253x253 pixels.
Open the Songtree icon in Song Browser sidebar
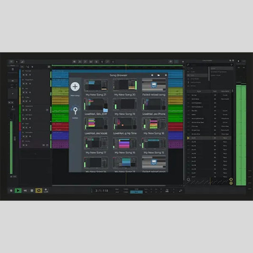(75, 111)
